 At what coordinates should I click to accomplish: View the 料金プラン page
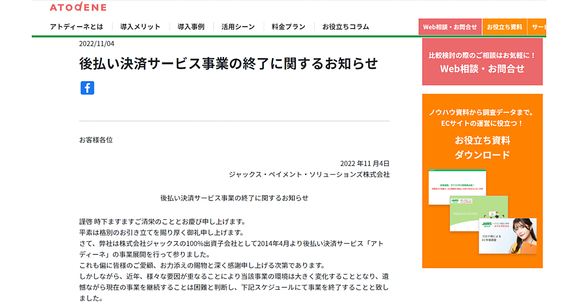coord(288,27)
